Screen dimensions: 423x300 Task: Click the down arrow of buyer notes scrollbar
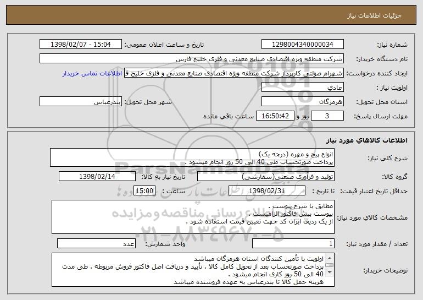330,272
